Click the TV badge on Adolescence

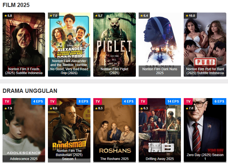7,101
